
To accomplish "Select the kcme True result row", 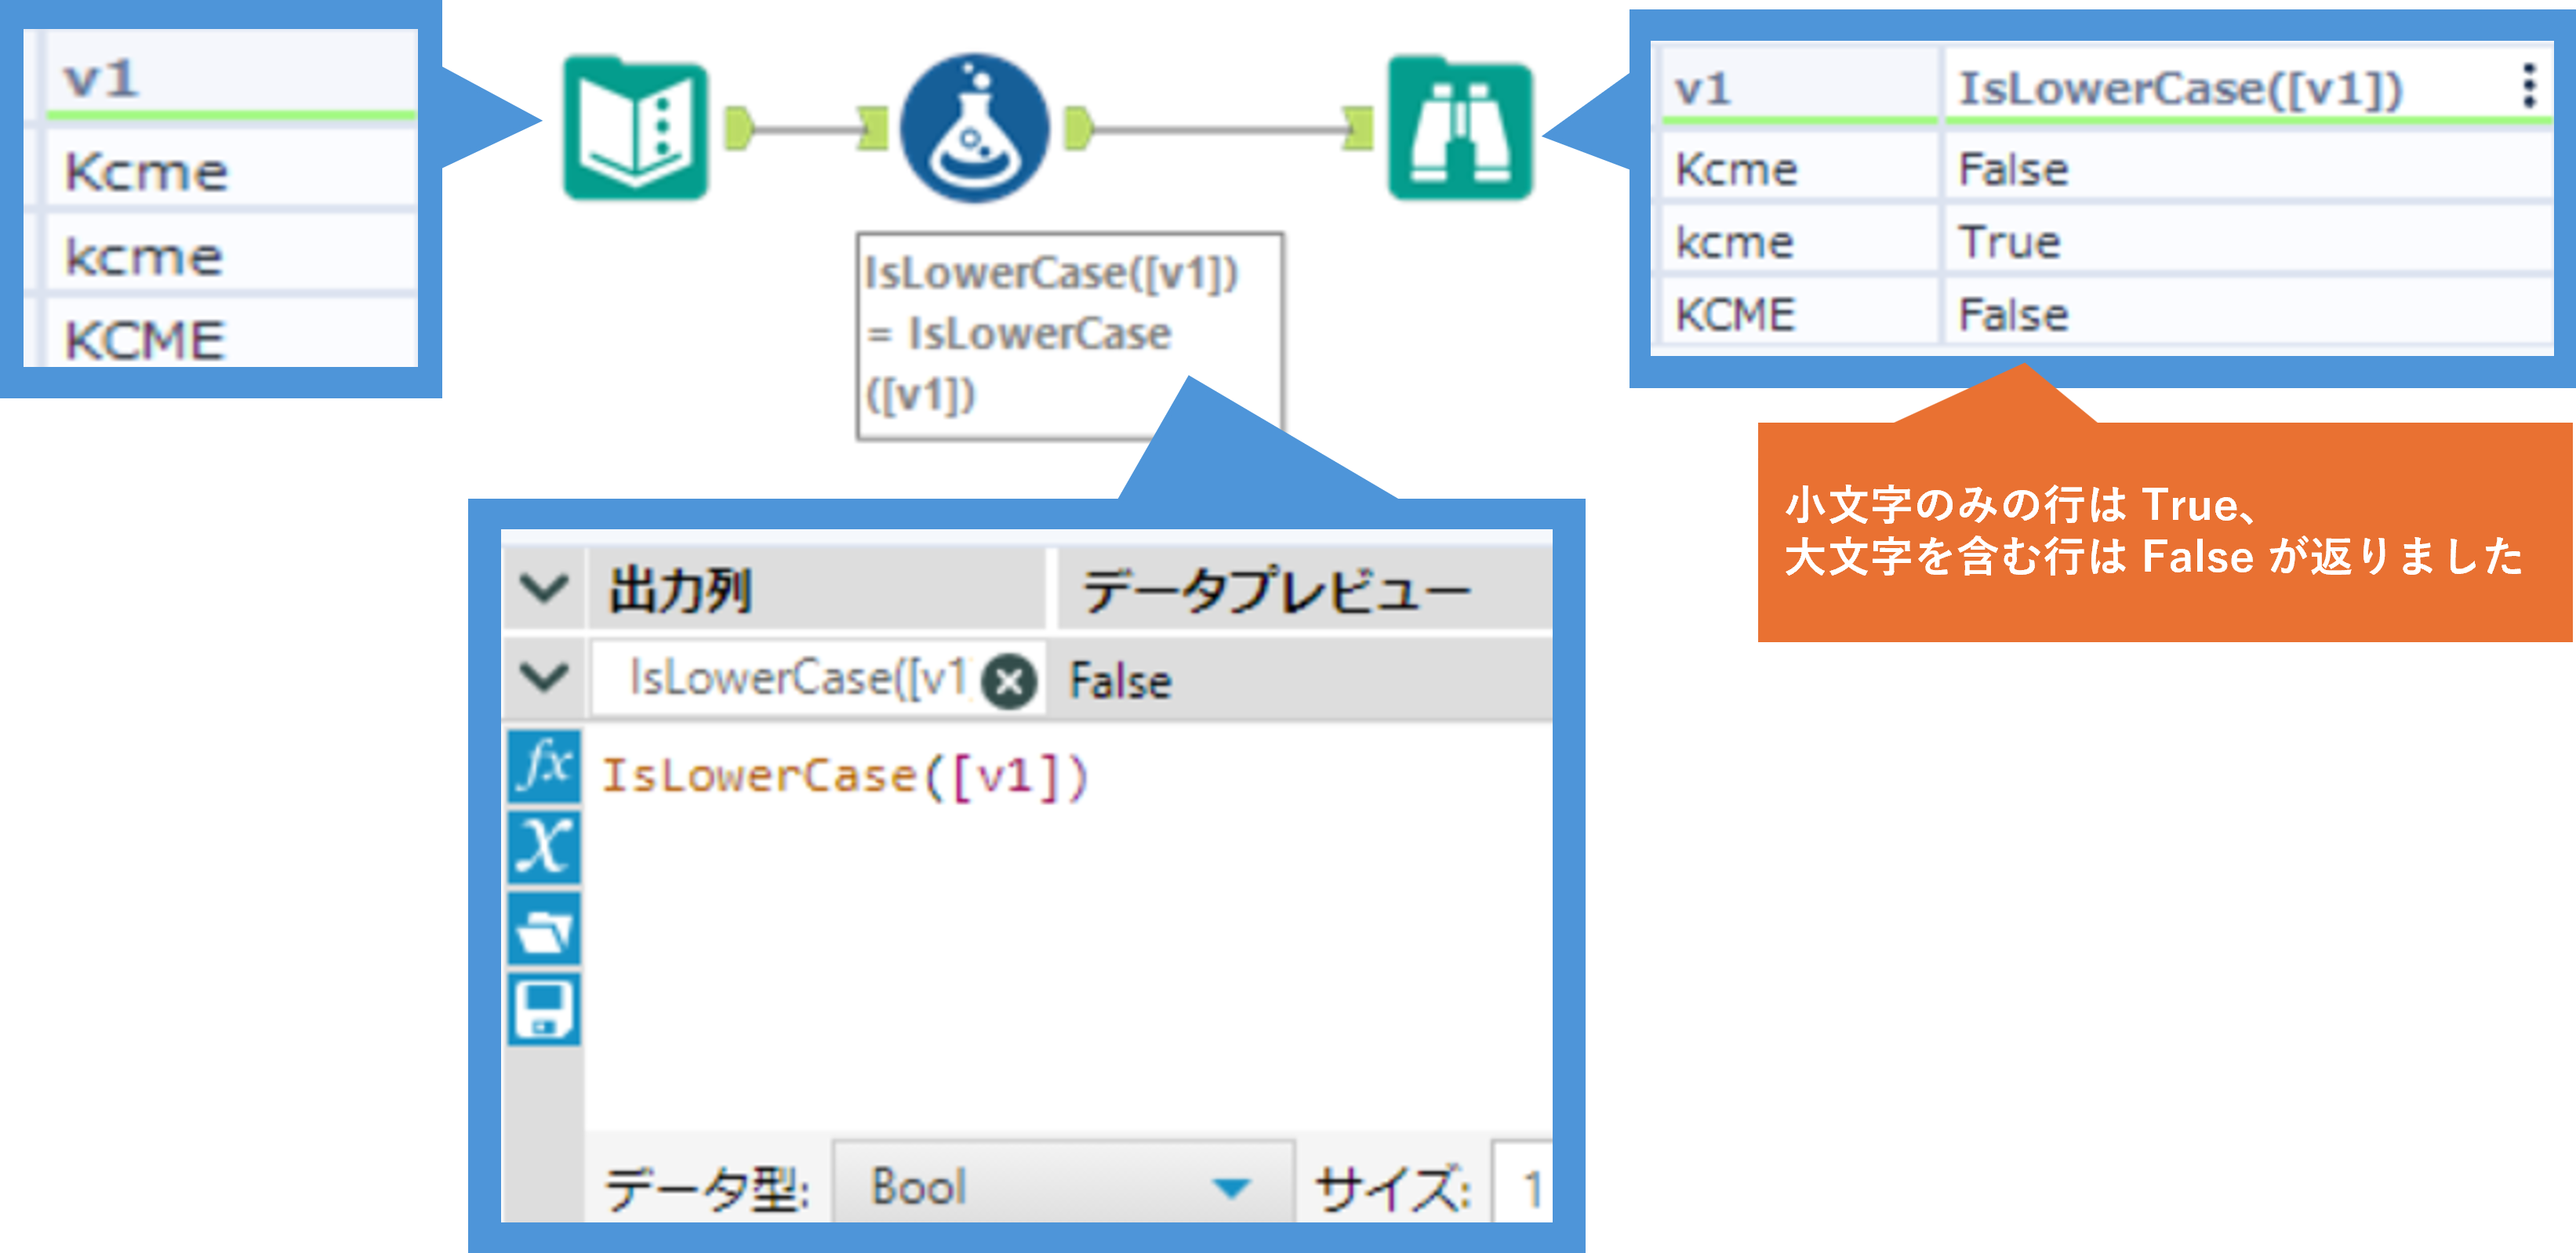I will coord(2009,242).
